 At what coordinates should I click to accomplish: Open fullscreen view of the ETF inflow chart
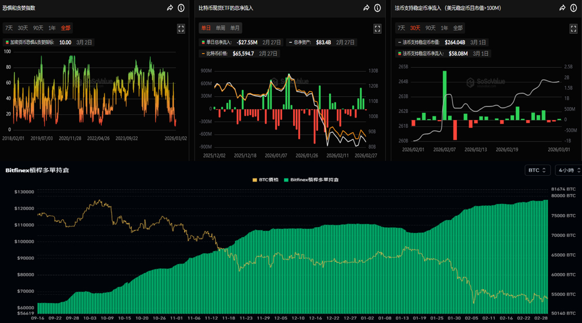377,29
